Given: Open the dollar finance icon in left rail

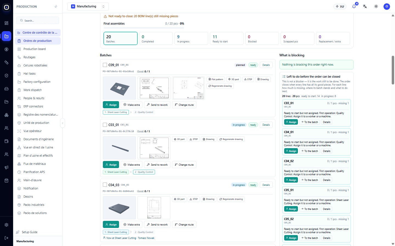Looking at the screenshot, I should point(7,49).
